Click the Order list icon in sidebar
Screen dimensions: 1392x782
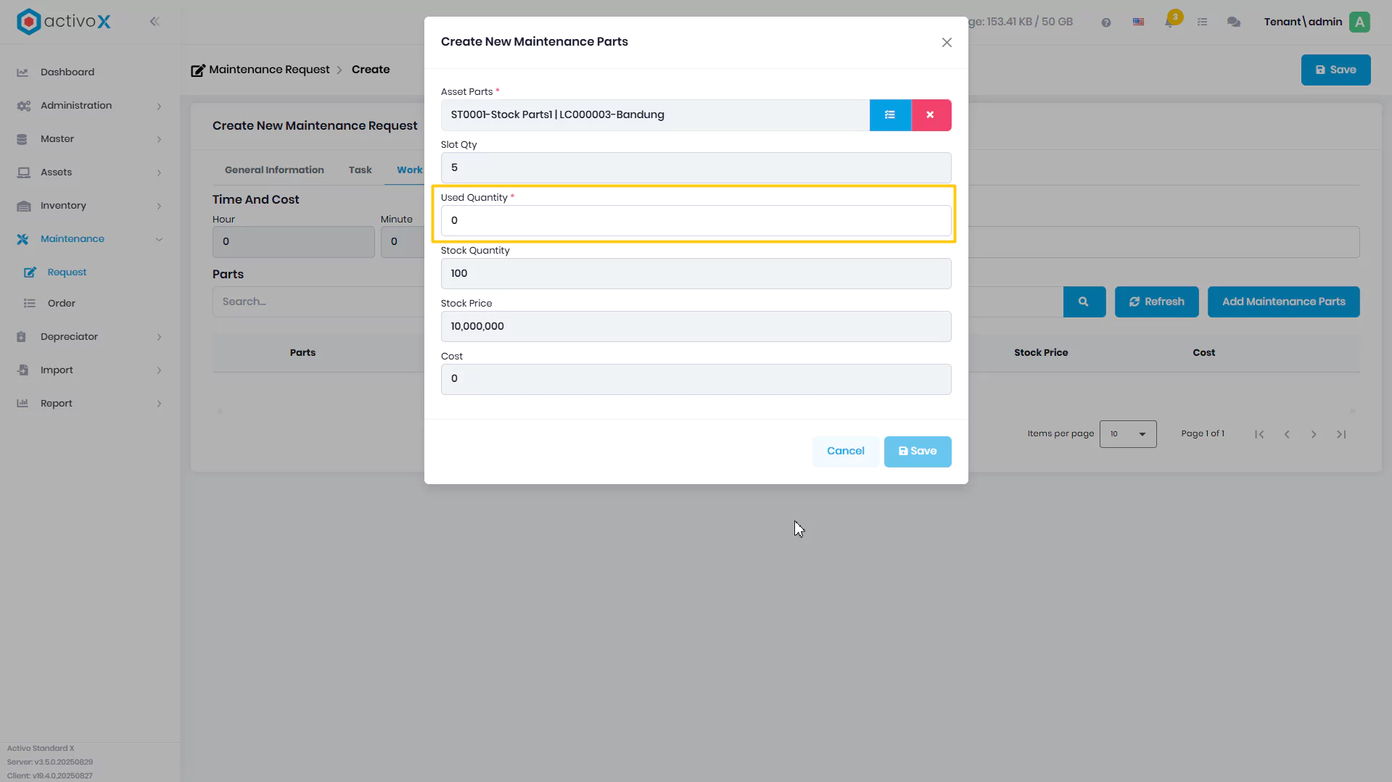(x=30, y=304)
